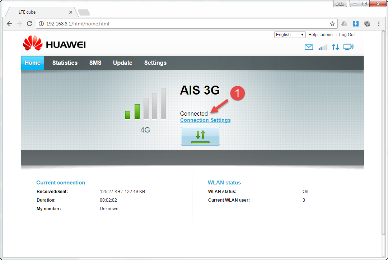
Task: Click the Current WLAN user label
Action: click(x=229, y=200)
